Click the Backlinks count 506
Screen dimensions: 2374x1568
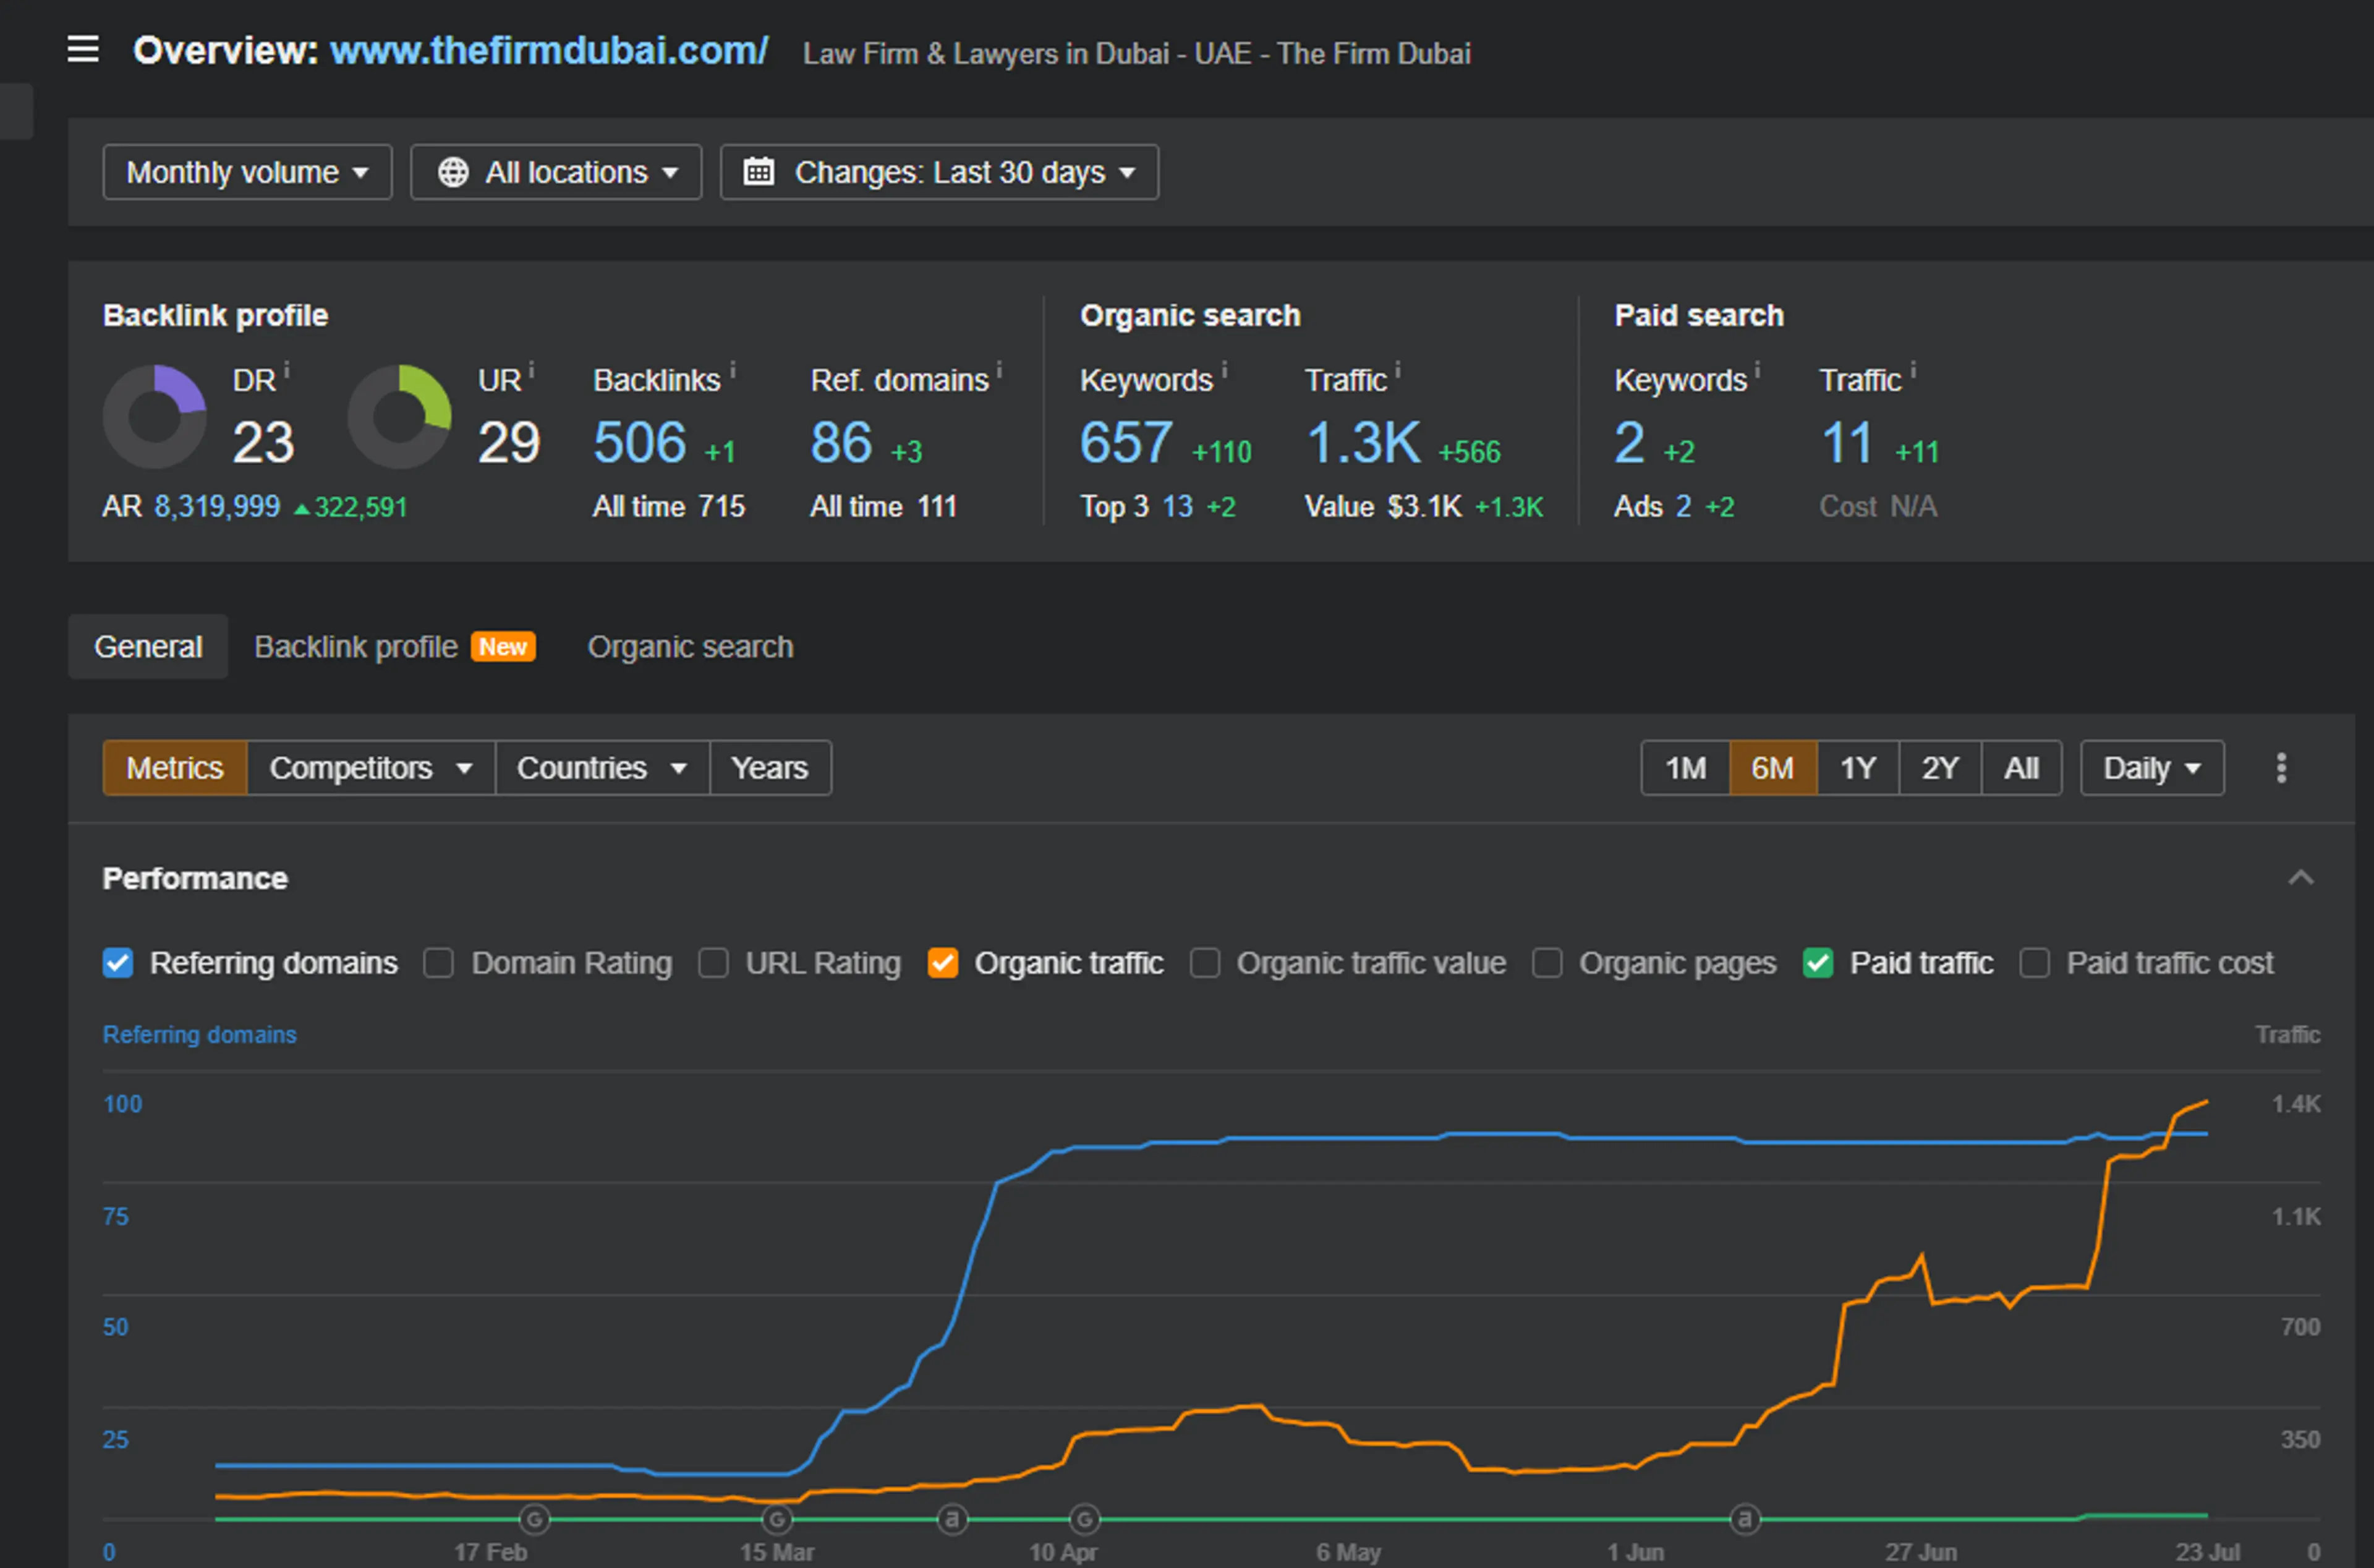[640, 443]
